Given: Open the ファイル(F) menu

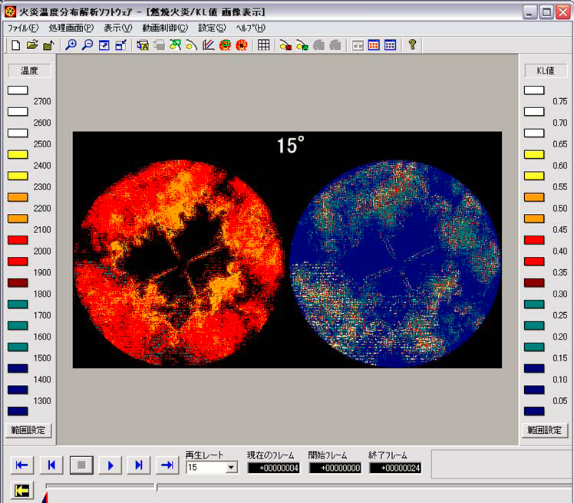Looking at the screenshot, I should click(22, 28).
